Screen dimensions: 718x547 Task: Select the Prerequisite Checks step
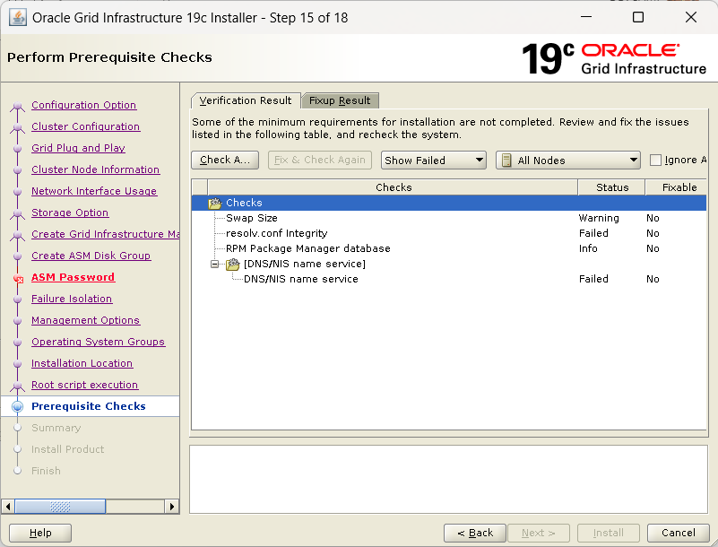click(89, 406)
